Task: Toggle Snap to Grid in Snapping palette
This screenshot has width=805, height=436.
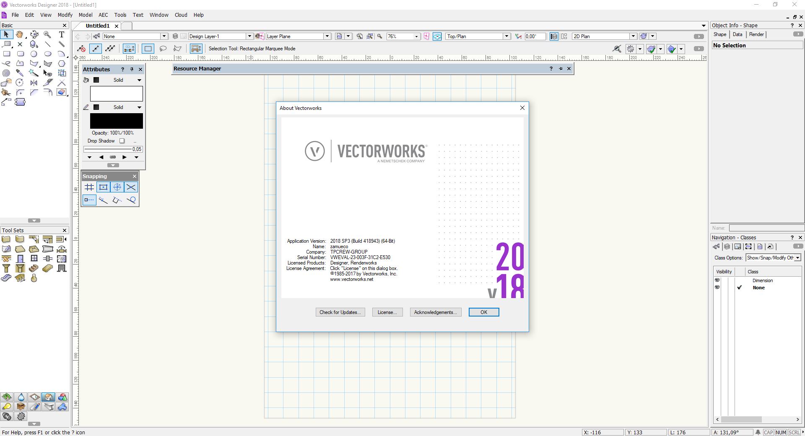Action: pos(89,187)
